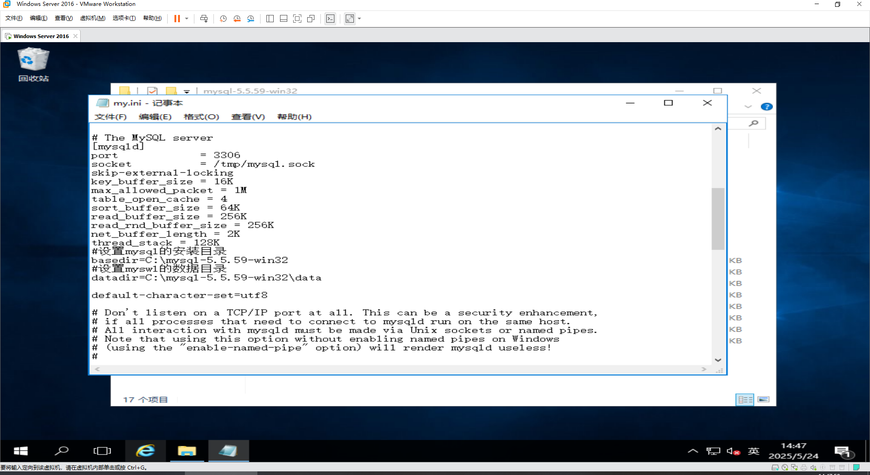Viewport: 870px width, 475px height.
Task: Take a snapshot of the virtual machine
Action: tap(223, 19)
